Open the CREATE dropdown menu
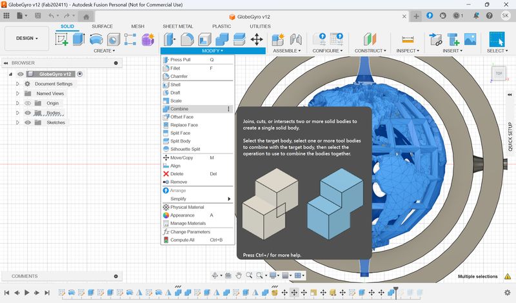516x303 pixels. [x=104, y=51]
